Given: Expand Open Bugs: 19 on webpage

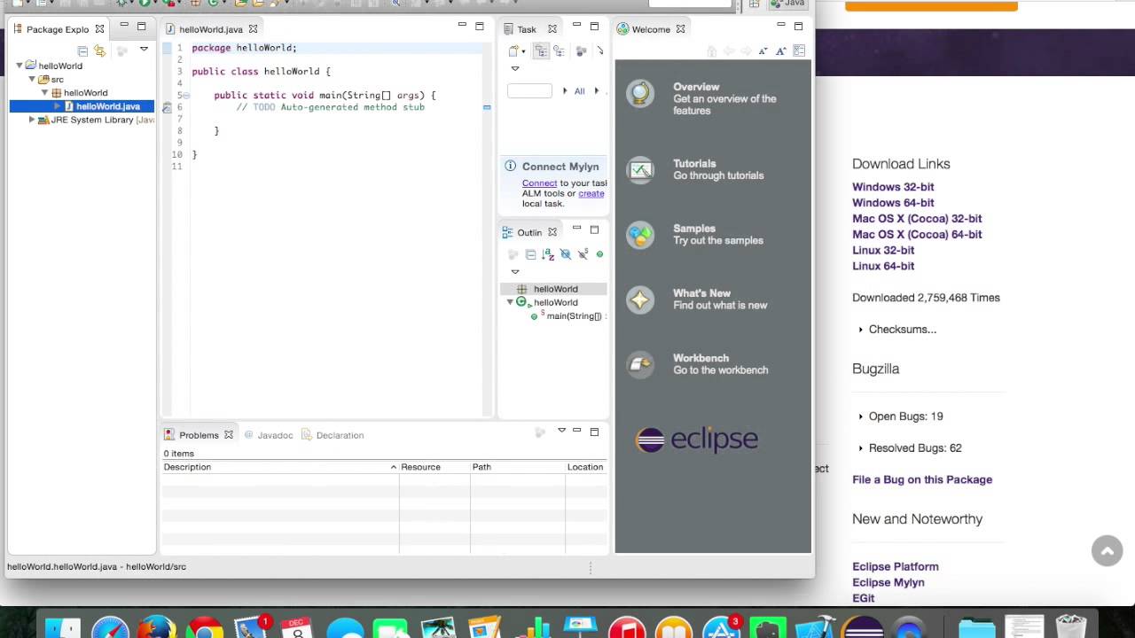Looking at the screenshot, I should click(901, 416).
